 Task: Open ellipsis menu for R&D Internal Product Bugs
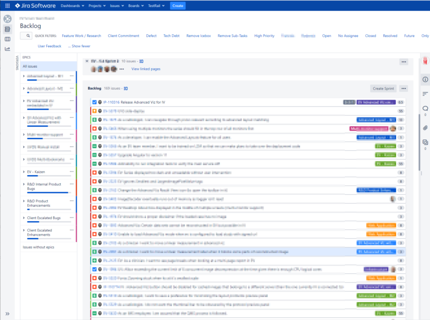pos(71,184)
